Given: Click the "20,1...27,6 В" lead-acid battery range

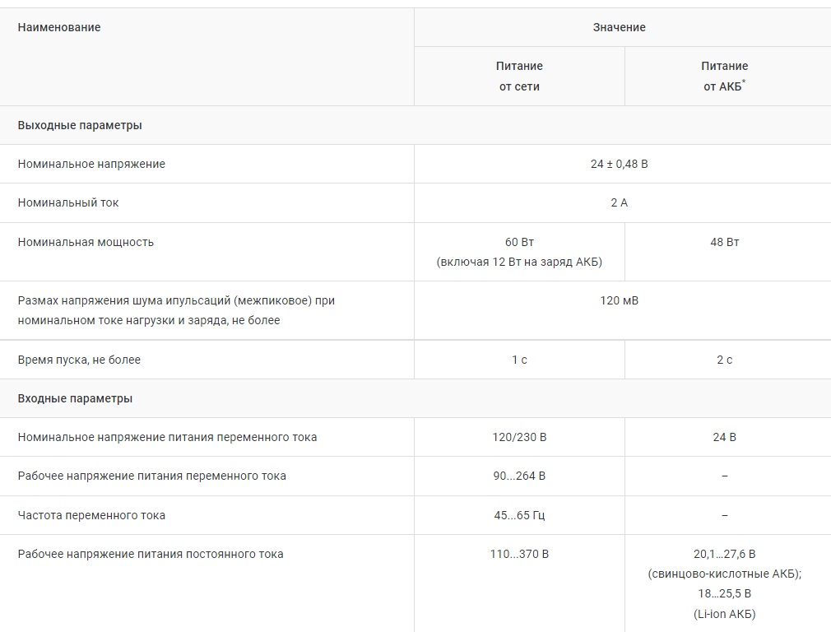Looking at the screenshot, I should tap(724, 554).
